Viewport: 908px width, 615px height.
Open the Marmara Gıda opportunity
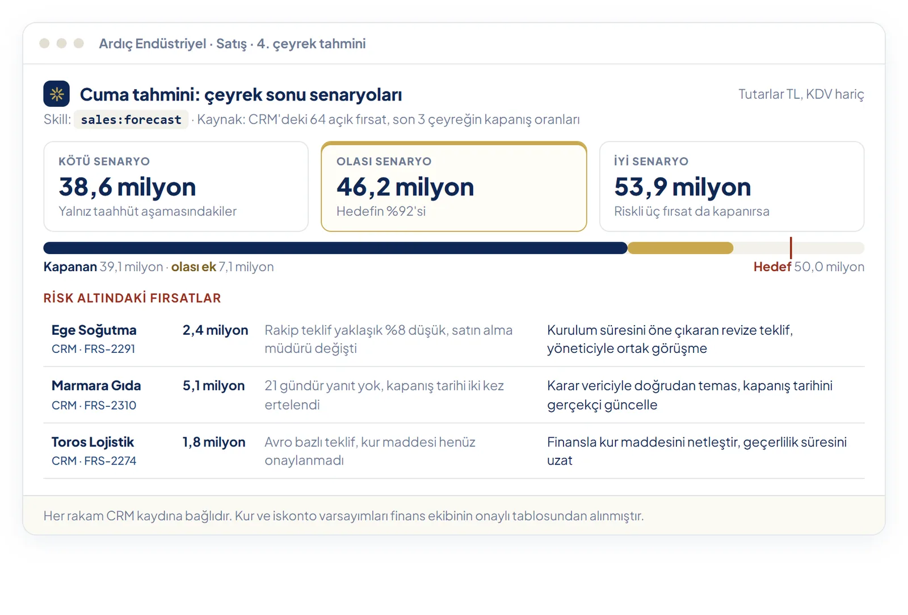[x=96, y=386]
